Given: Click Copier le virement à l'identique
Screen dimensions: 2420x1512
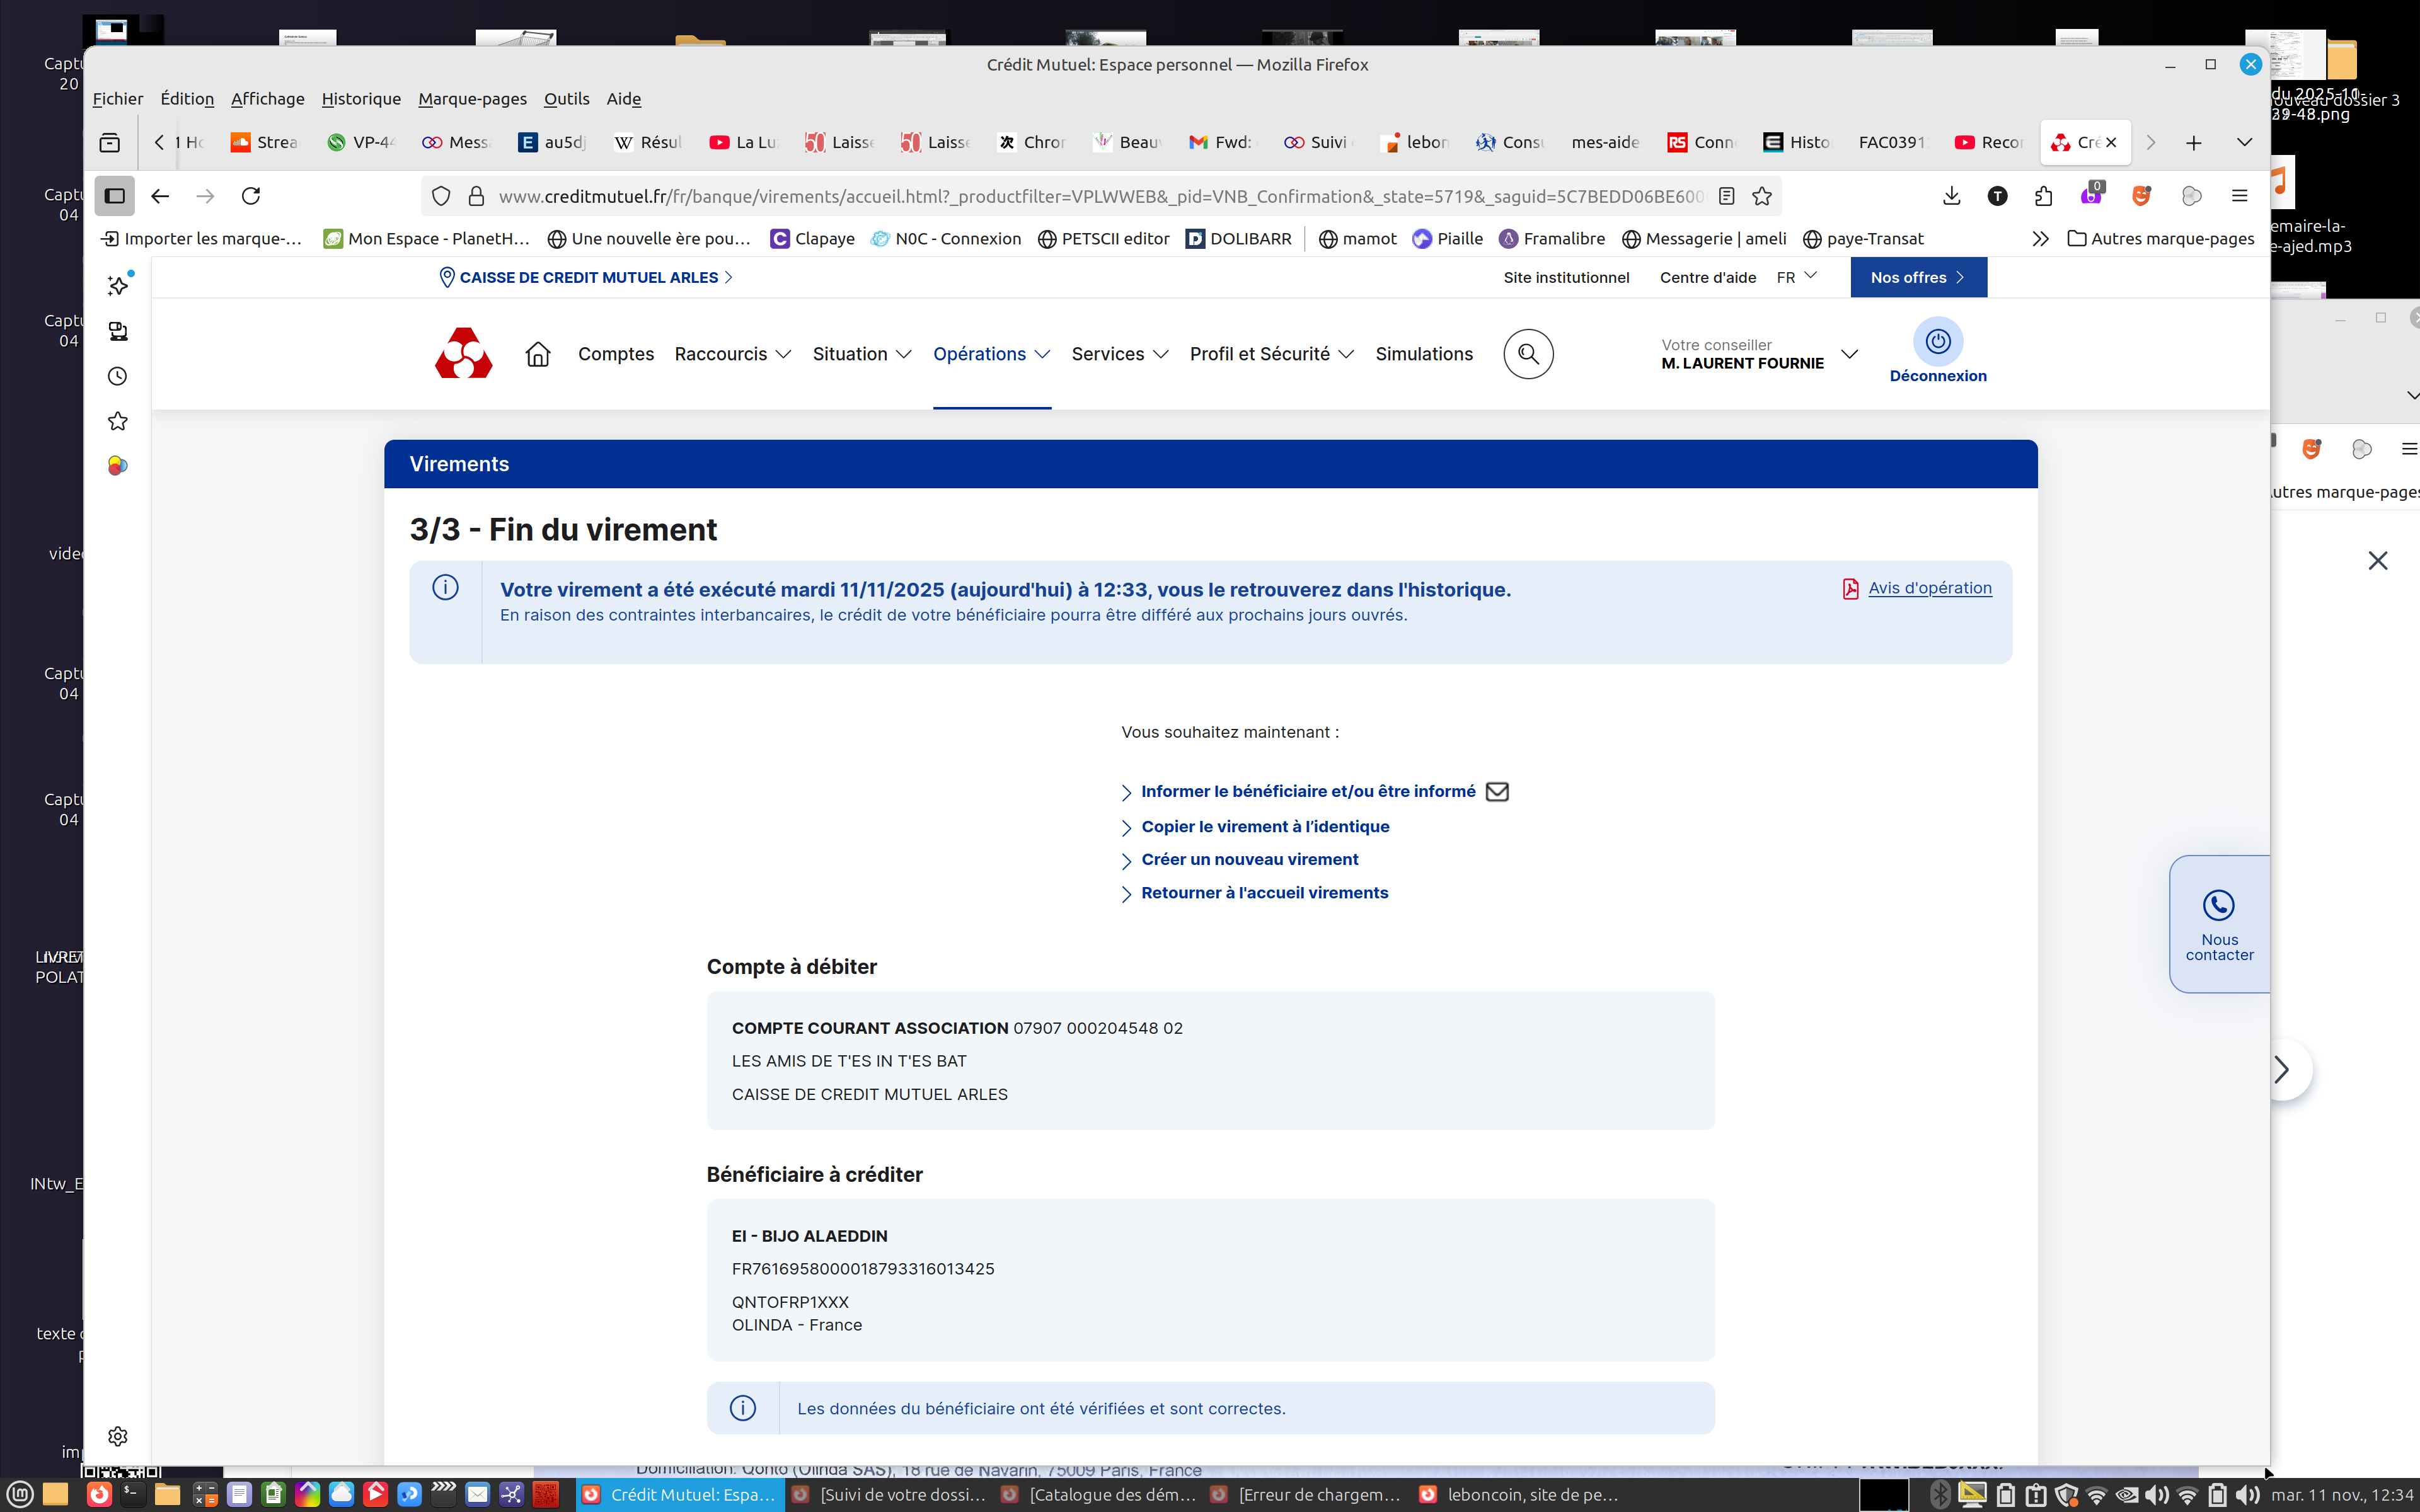Looking at the screenshot, I should coord(1265,826).
